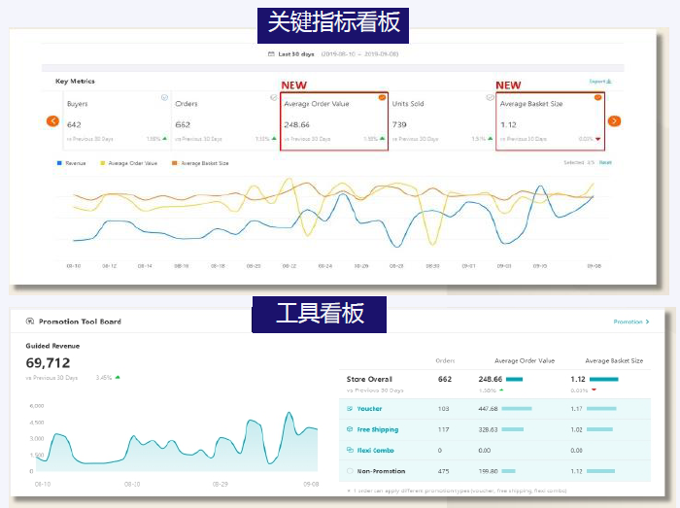Toggle the Orders metric card checkmark
680x508 pixels.
coord(273,97)
